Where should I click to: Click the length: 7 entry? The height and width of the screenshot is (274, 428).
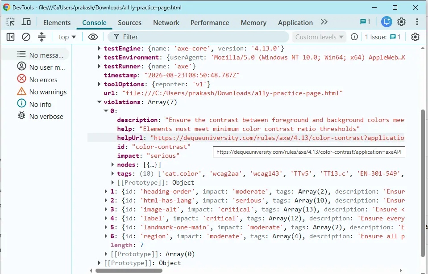(127, 245)
